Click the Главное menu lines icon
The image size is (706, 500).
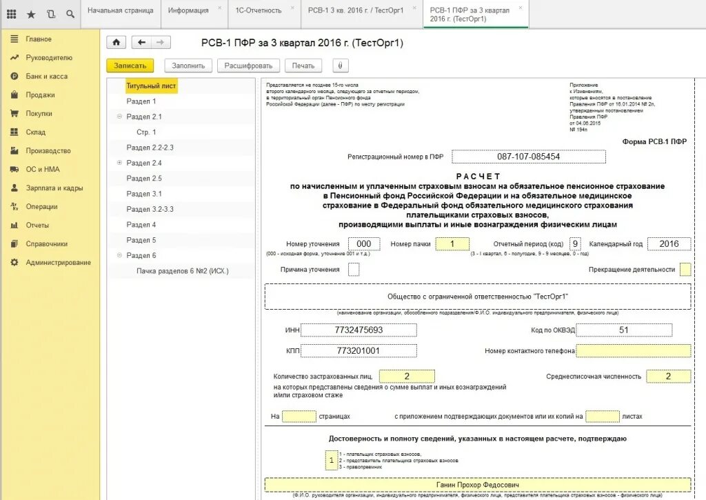(14, 39)
